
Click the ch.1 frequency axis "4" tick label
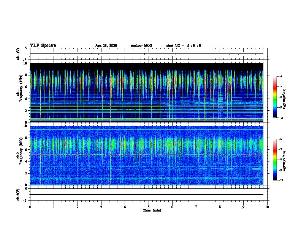coord(27,99)
